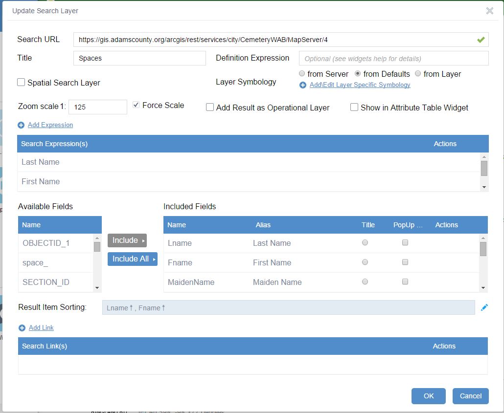Click the Search Expression(s) scrollbar thumb

(x=484, y=168)
